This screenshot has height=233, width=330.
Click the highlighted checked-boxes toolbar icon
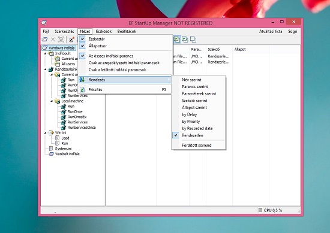click(x=177, y=40)
